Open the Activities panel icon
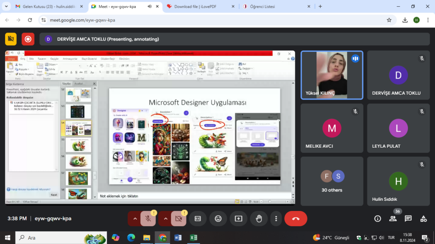Viewport: 435px width, 244px height. point(424,219)
